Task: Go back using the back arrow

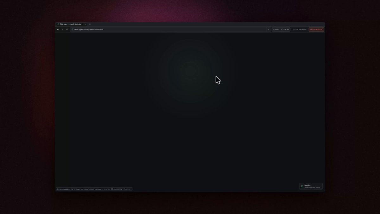Action: pyautogui.click(x=58, y=29)
